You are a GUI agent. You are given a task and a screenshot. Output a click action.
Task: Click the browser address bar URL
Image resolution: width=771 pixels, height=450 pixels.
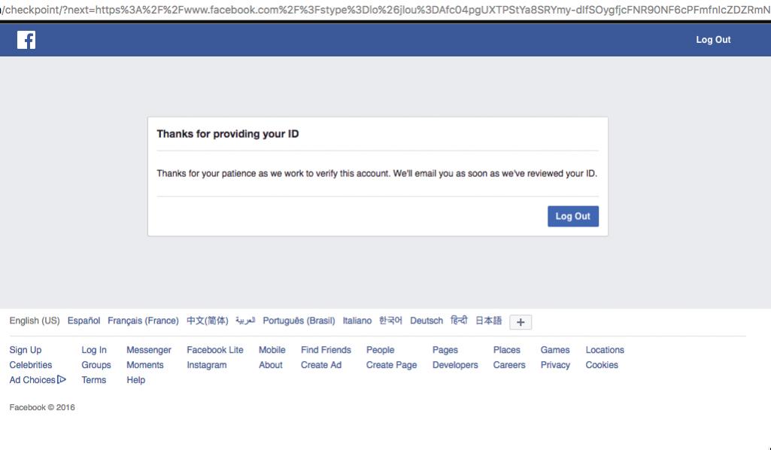click(385, 10)
